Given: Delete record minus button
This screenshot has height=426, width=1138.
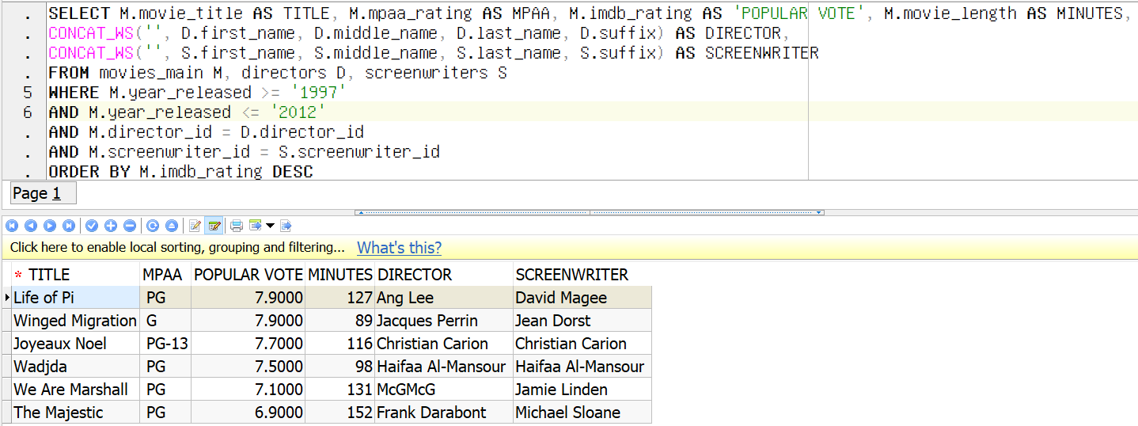Looking at the screenshot, I should (130, 226).
